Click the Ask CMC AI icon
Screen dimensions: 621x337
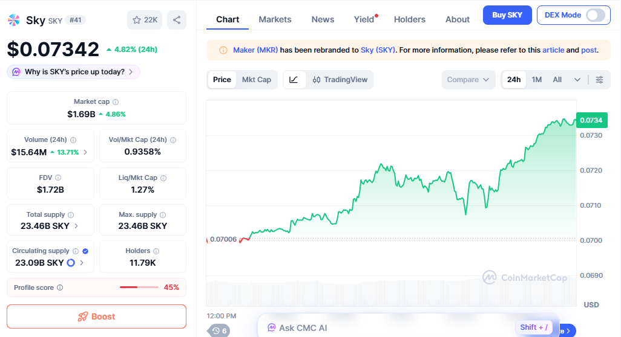click(x=271, y=327)
